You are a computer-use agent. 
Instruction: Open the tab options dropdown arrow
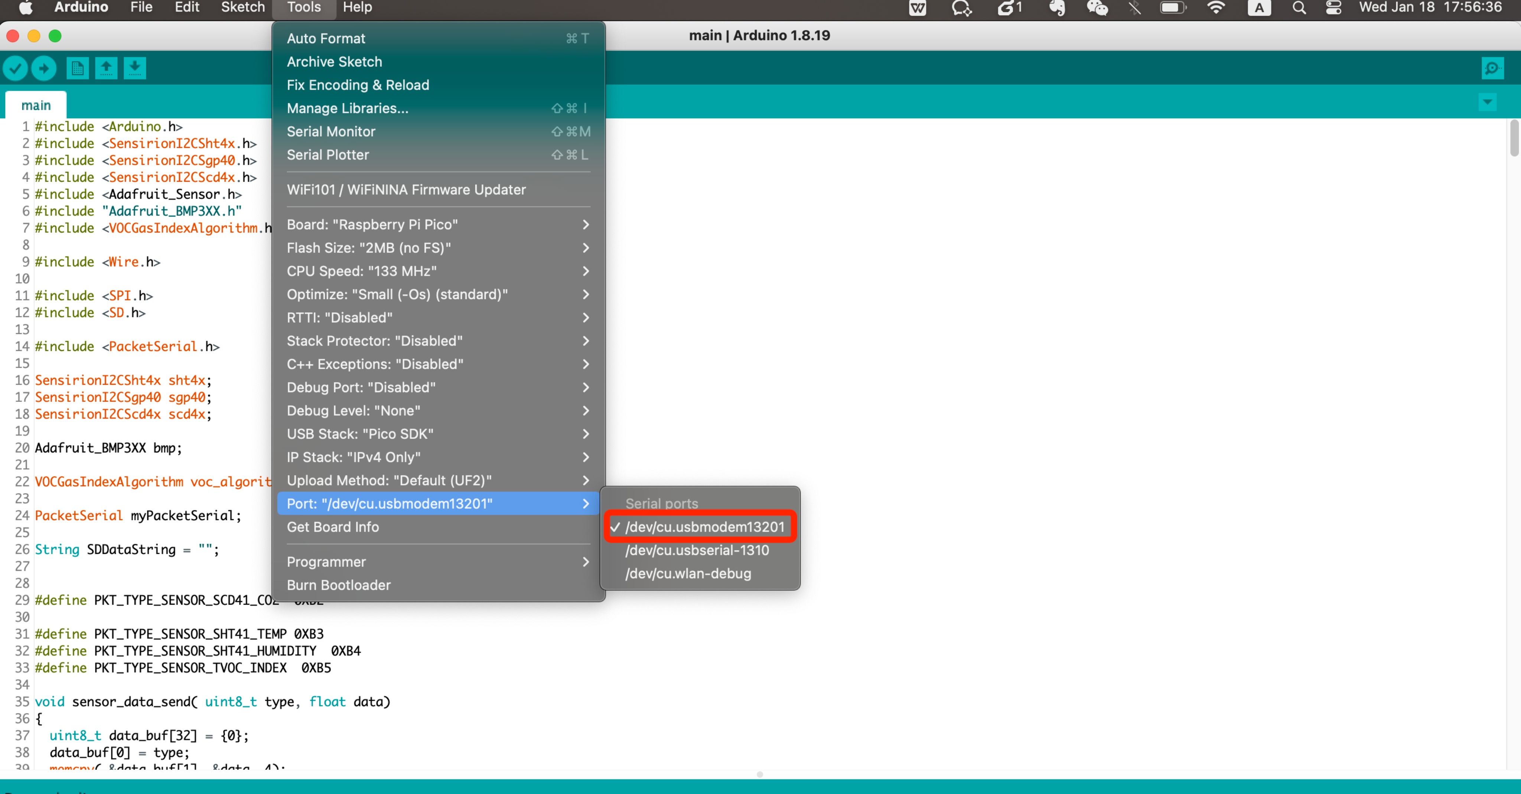1487,102
